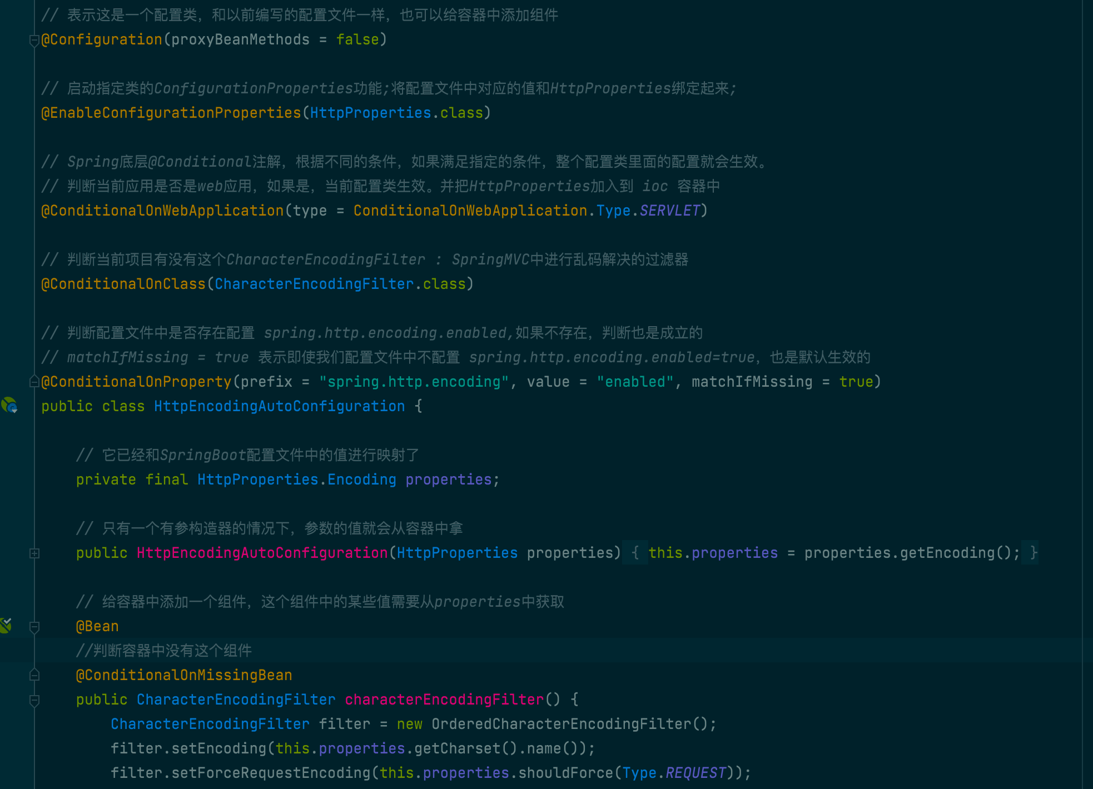Click "proxyBeanMethods" attribute name
This screenshot has height=789, width=1093.
pyautogui.click(x=240, y=39)
